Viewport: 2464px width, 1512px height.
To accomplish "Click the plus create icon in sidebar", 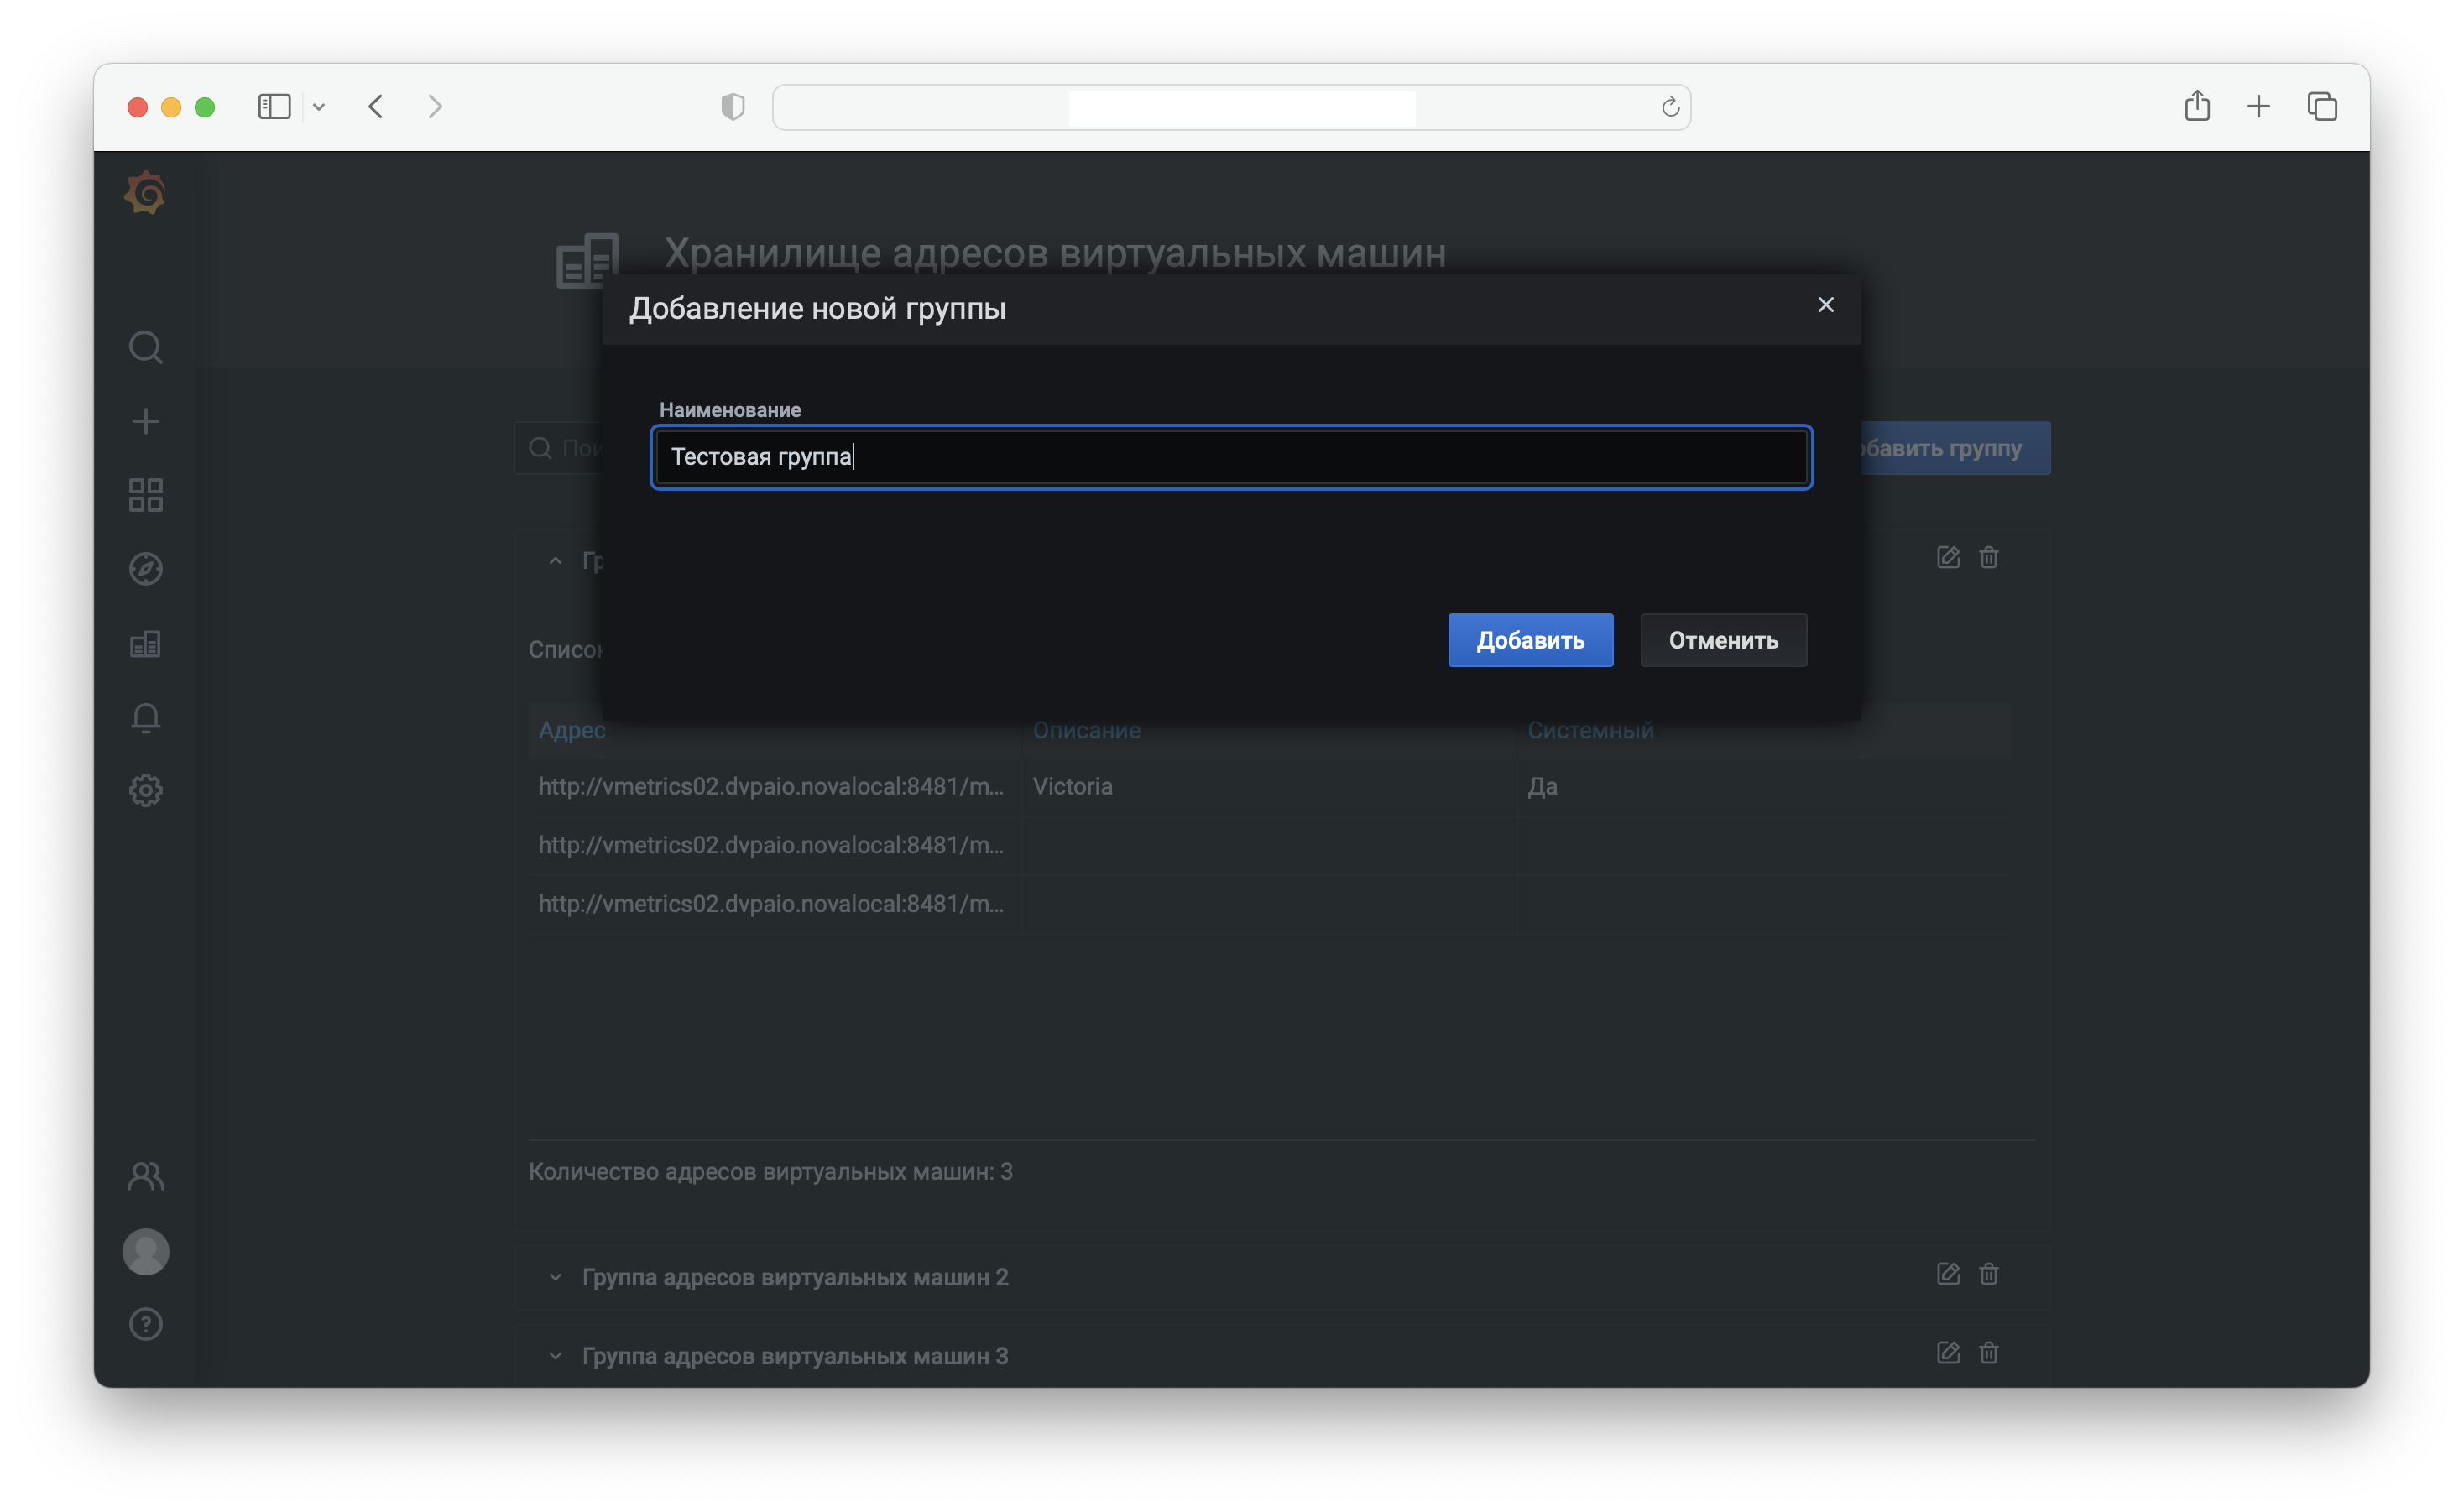I will (146, 421).
